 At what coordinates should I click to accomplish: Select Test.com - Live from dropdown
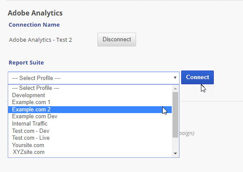tap(90, 138)
